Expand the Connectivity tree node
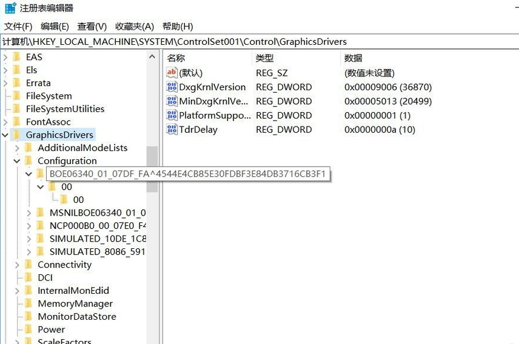 (x=17, y=265)
